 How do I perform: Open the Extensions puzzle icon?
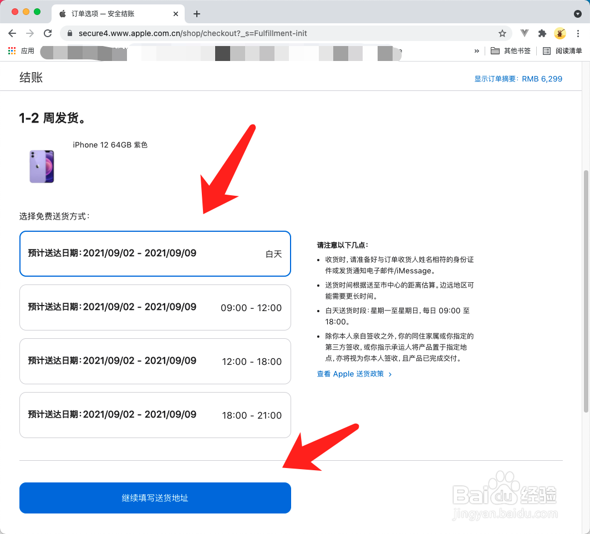(542, 33)
